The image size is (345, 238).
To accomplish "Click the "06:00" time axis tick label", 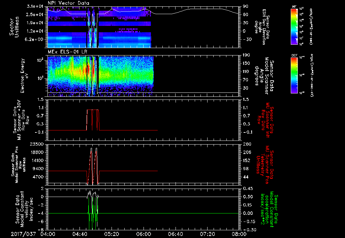I will pyautogui.click(x=144, y=234).
